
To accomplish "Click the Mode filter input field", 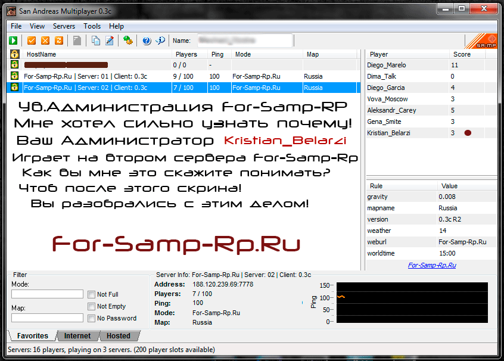I will click(x=47, y=294).
